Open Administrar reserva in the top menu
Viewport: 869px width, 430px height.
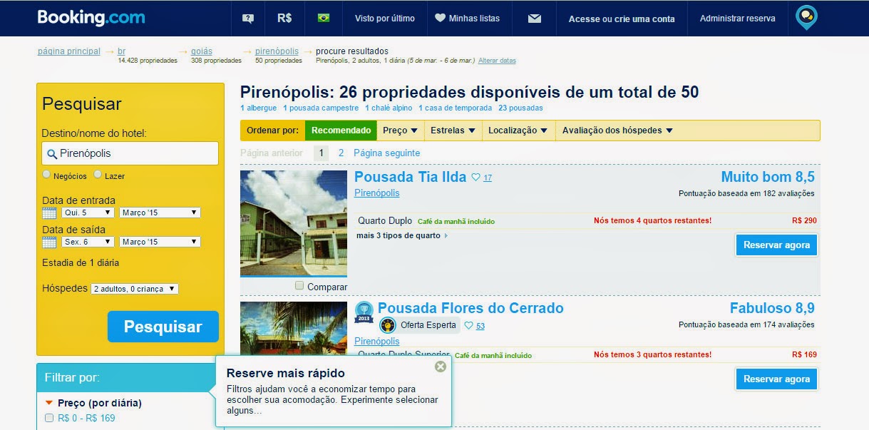pos(737,19)
